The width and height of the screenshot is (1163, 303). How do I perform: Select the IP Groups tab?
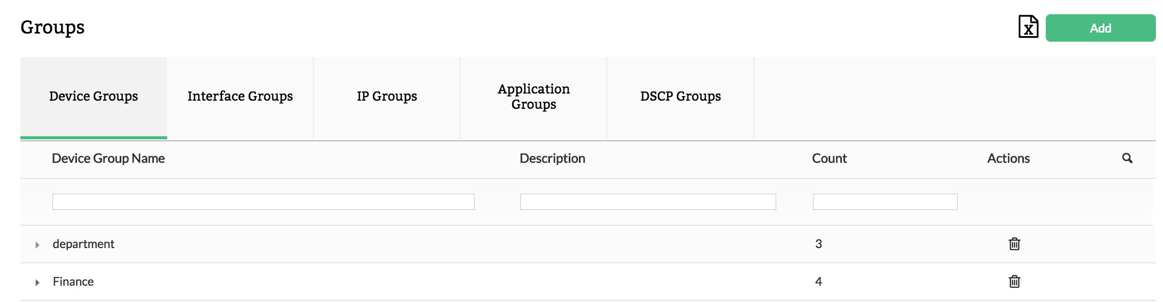coord(387,97)
